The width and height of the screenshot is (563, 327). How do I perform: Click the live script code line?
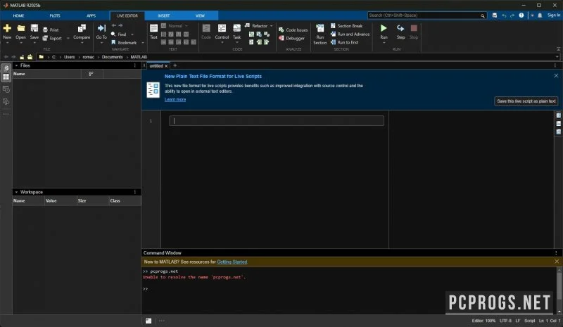pos(277,121)
